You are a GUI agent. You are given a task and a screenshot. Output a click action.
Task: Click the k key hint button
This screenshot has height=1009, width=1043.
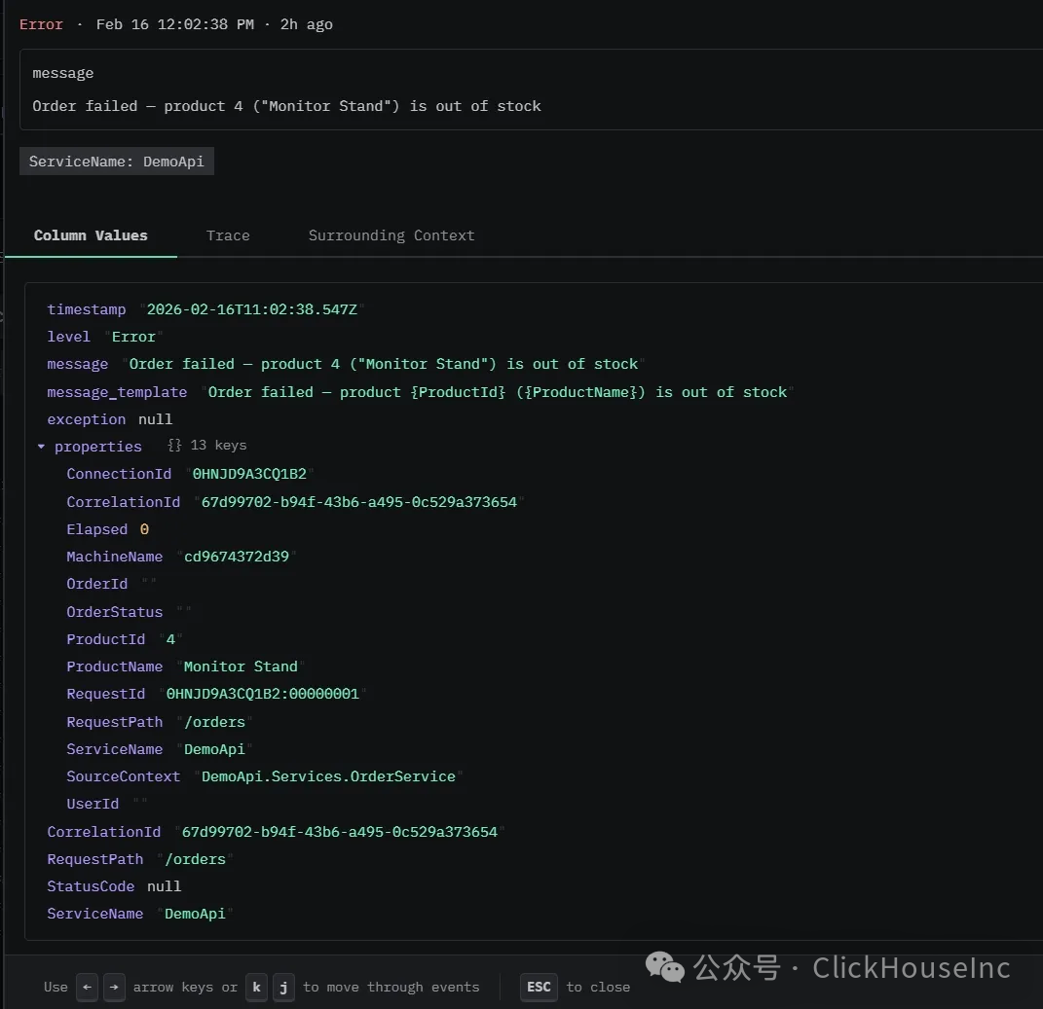pos(256,987)
